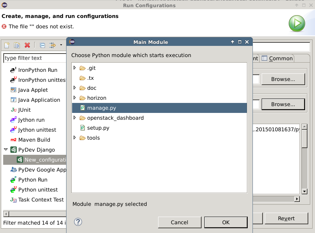Select the manage.py row label
315x233 pixels.
102,108
